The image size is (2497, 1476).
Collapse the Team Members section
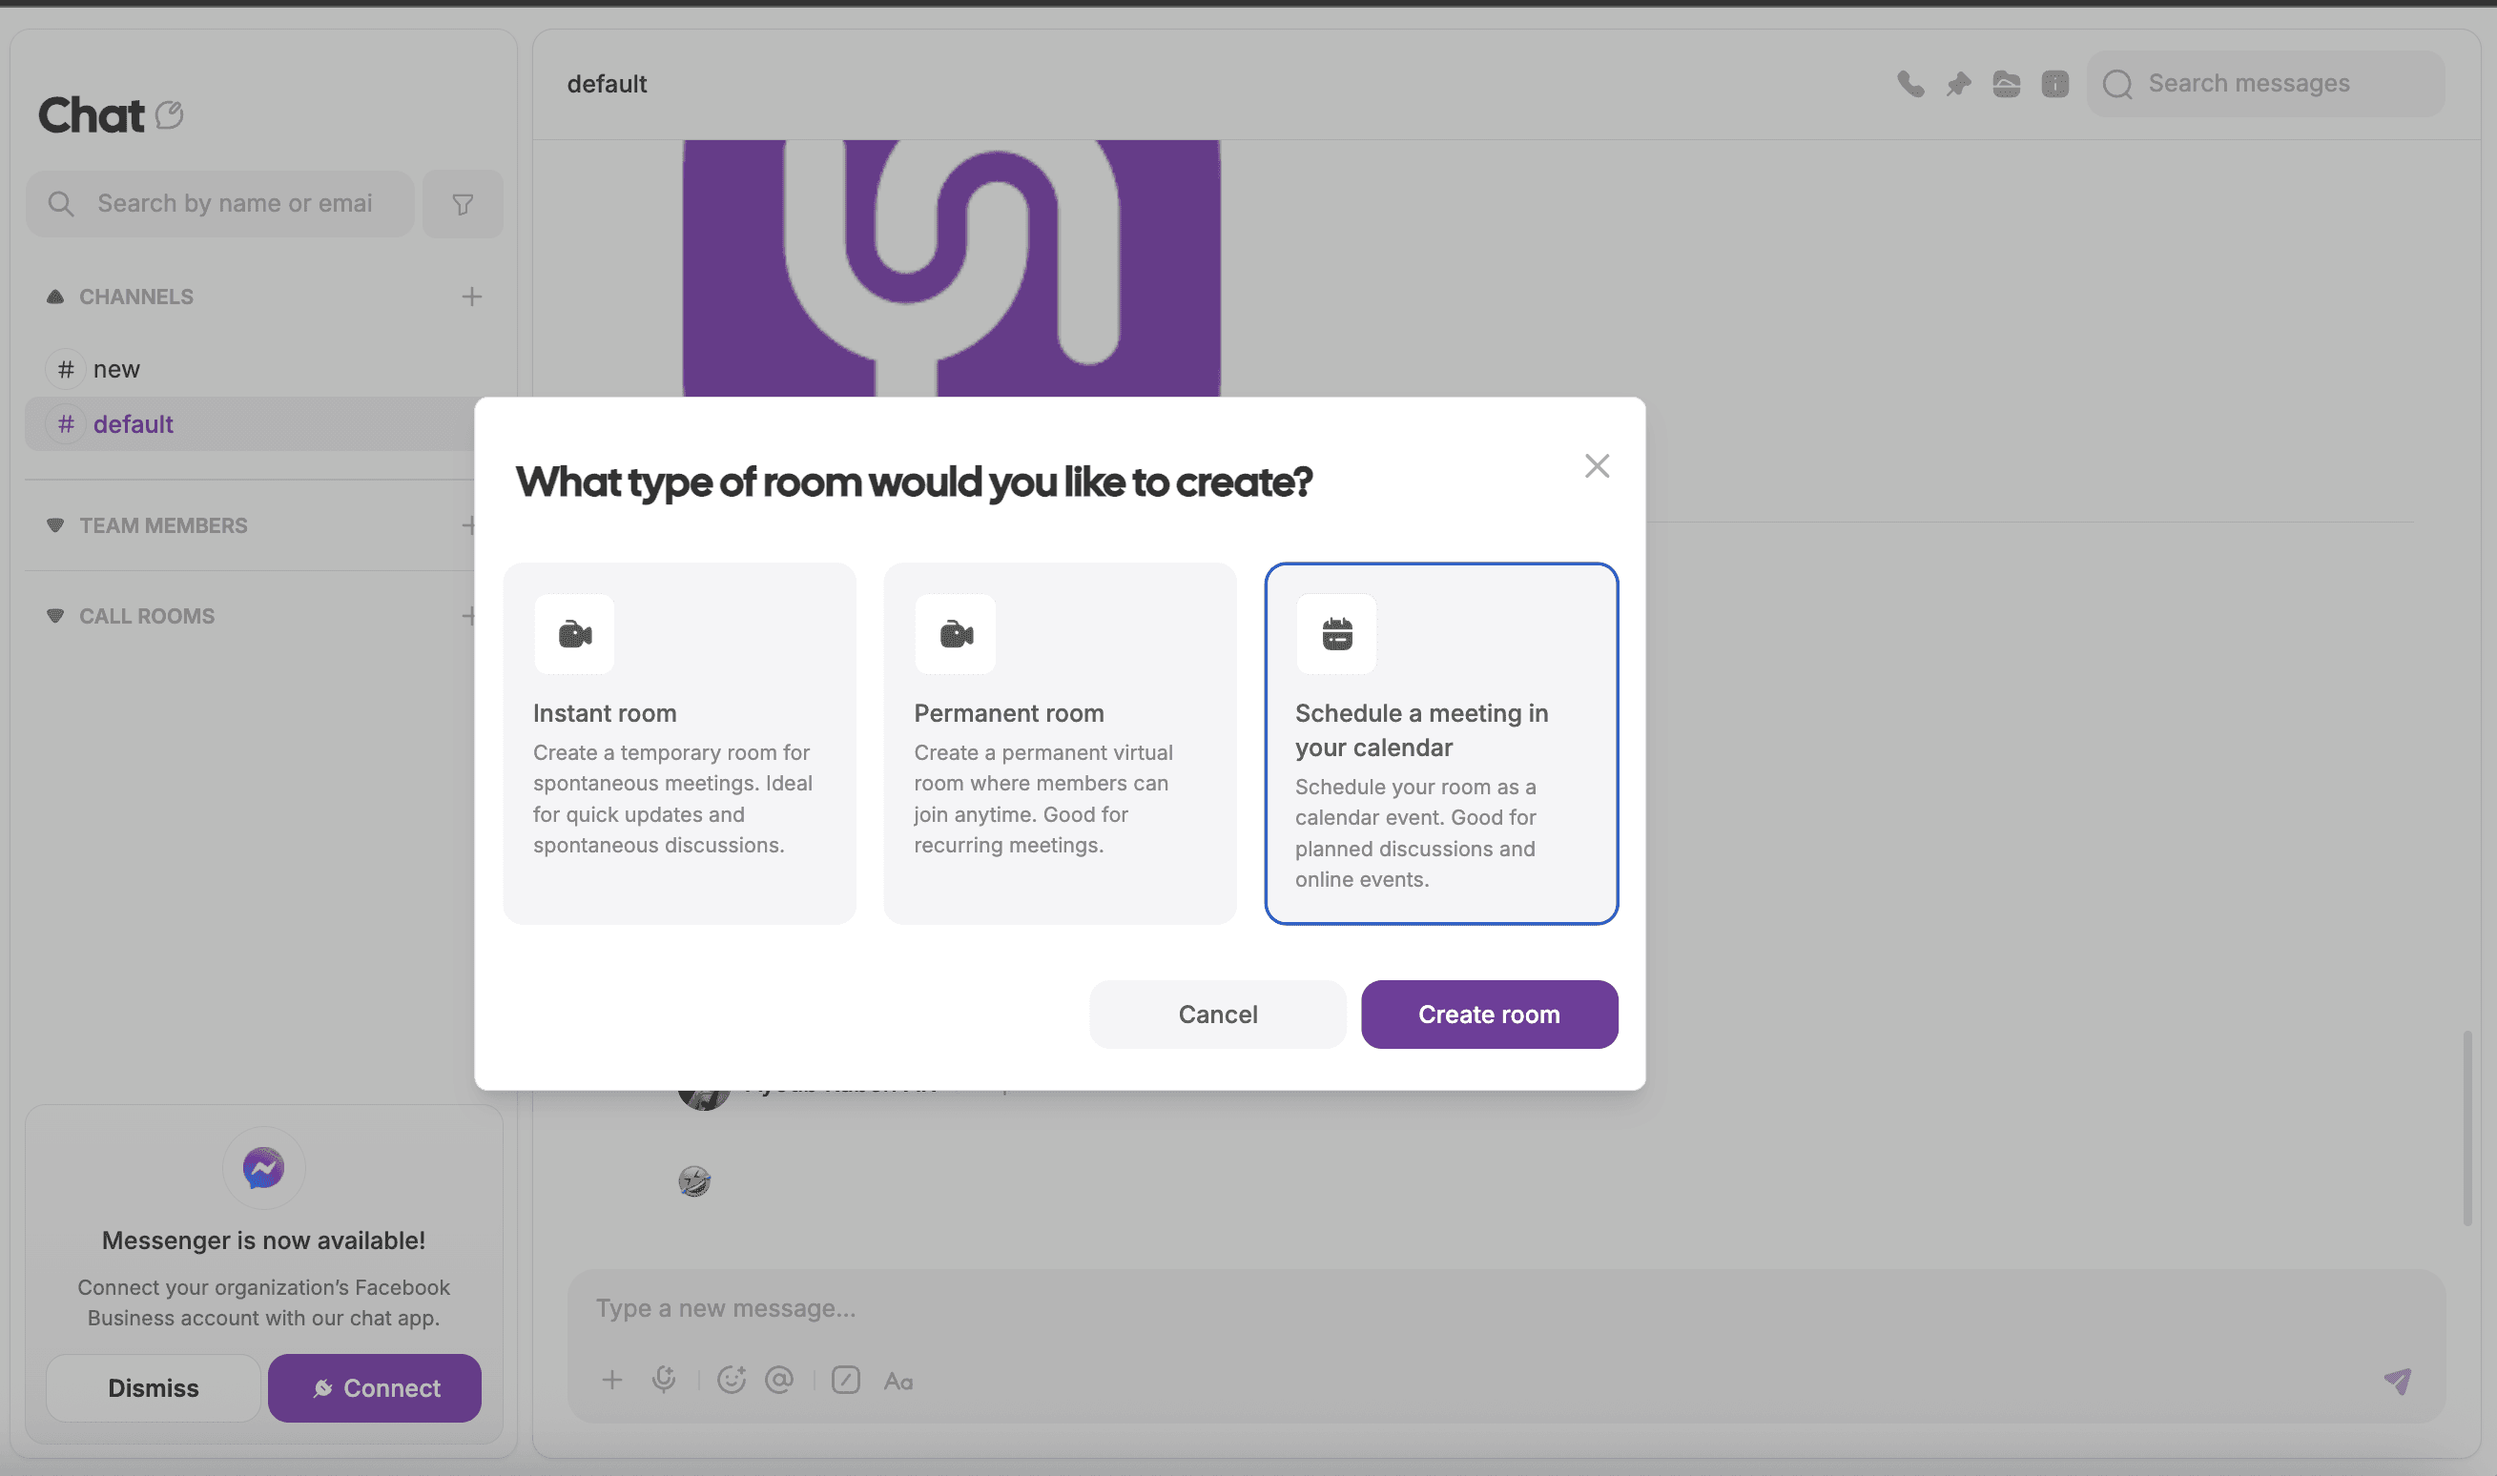tap(55, 525)
